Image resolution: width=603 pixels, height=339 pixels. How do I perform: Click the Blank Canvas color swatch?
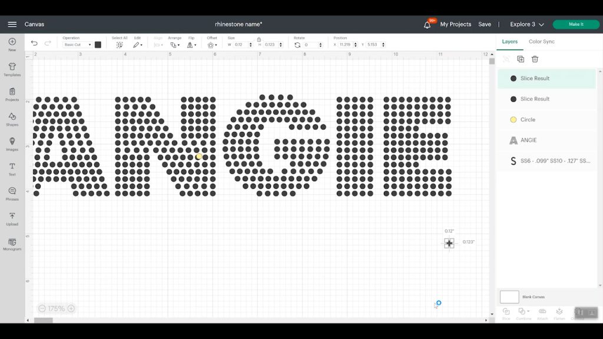509,297
